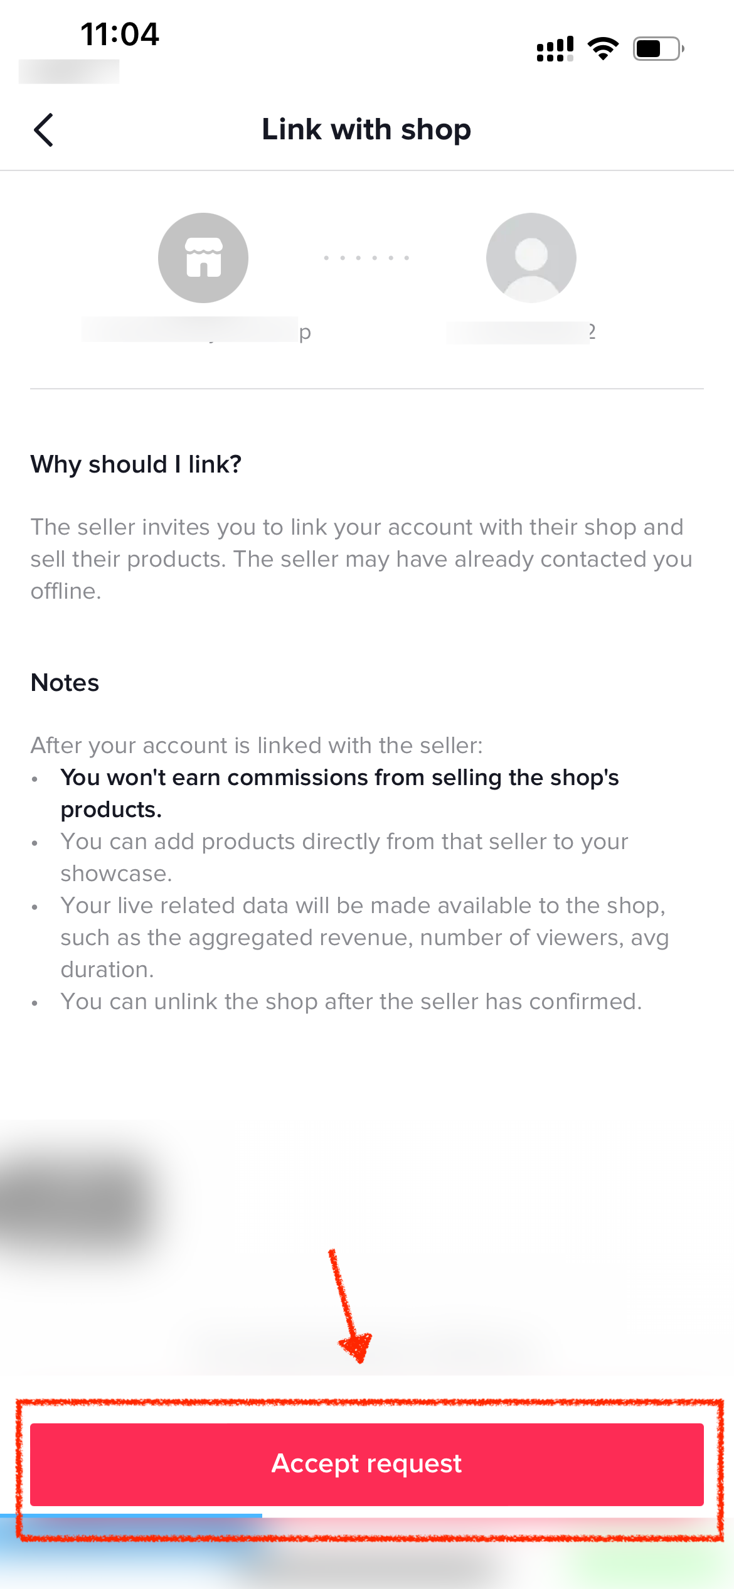734x1589 pixels.
Task: Tap the Notes heading
Action: tap(65, 683)
